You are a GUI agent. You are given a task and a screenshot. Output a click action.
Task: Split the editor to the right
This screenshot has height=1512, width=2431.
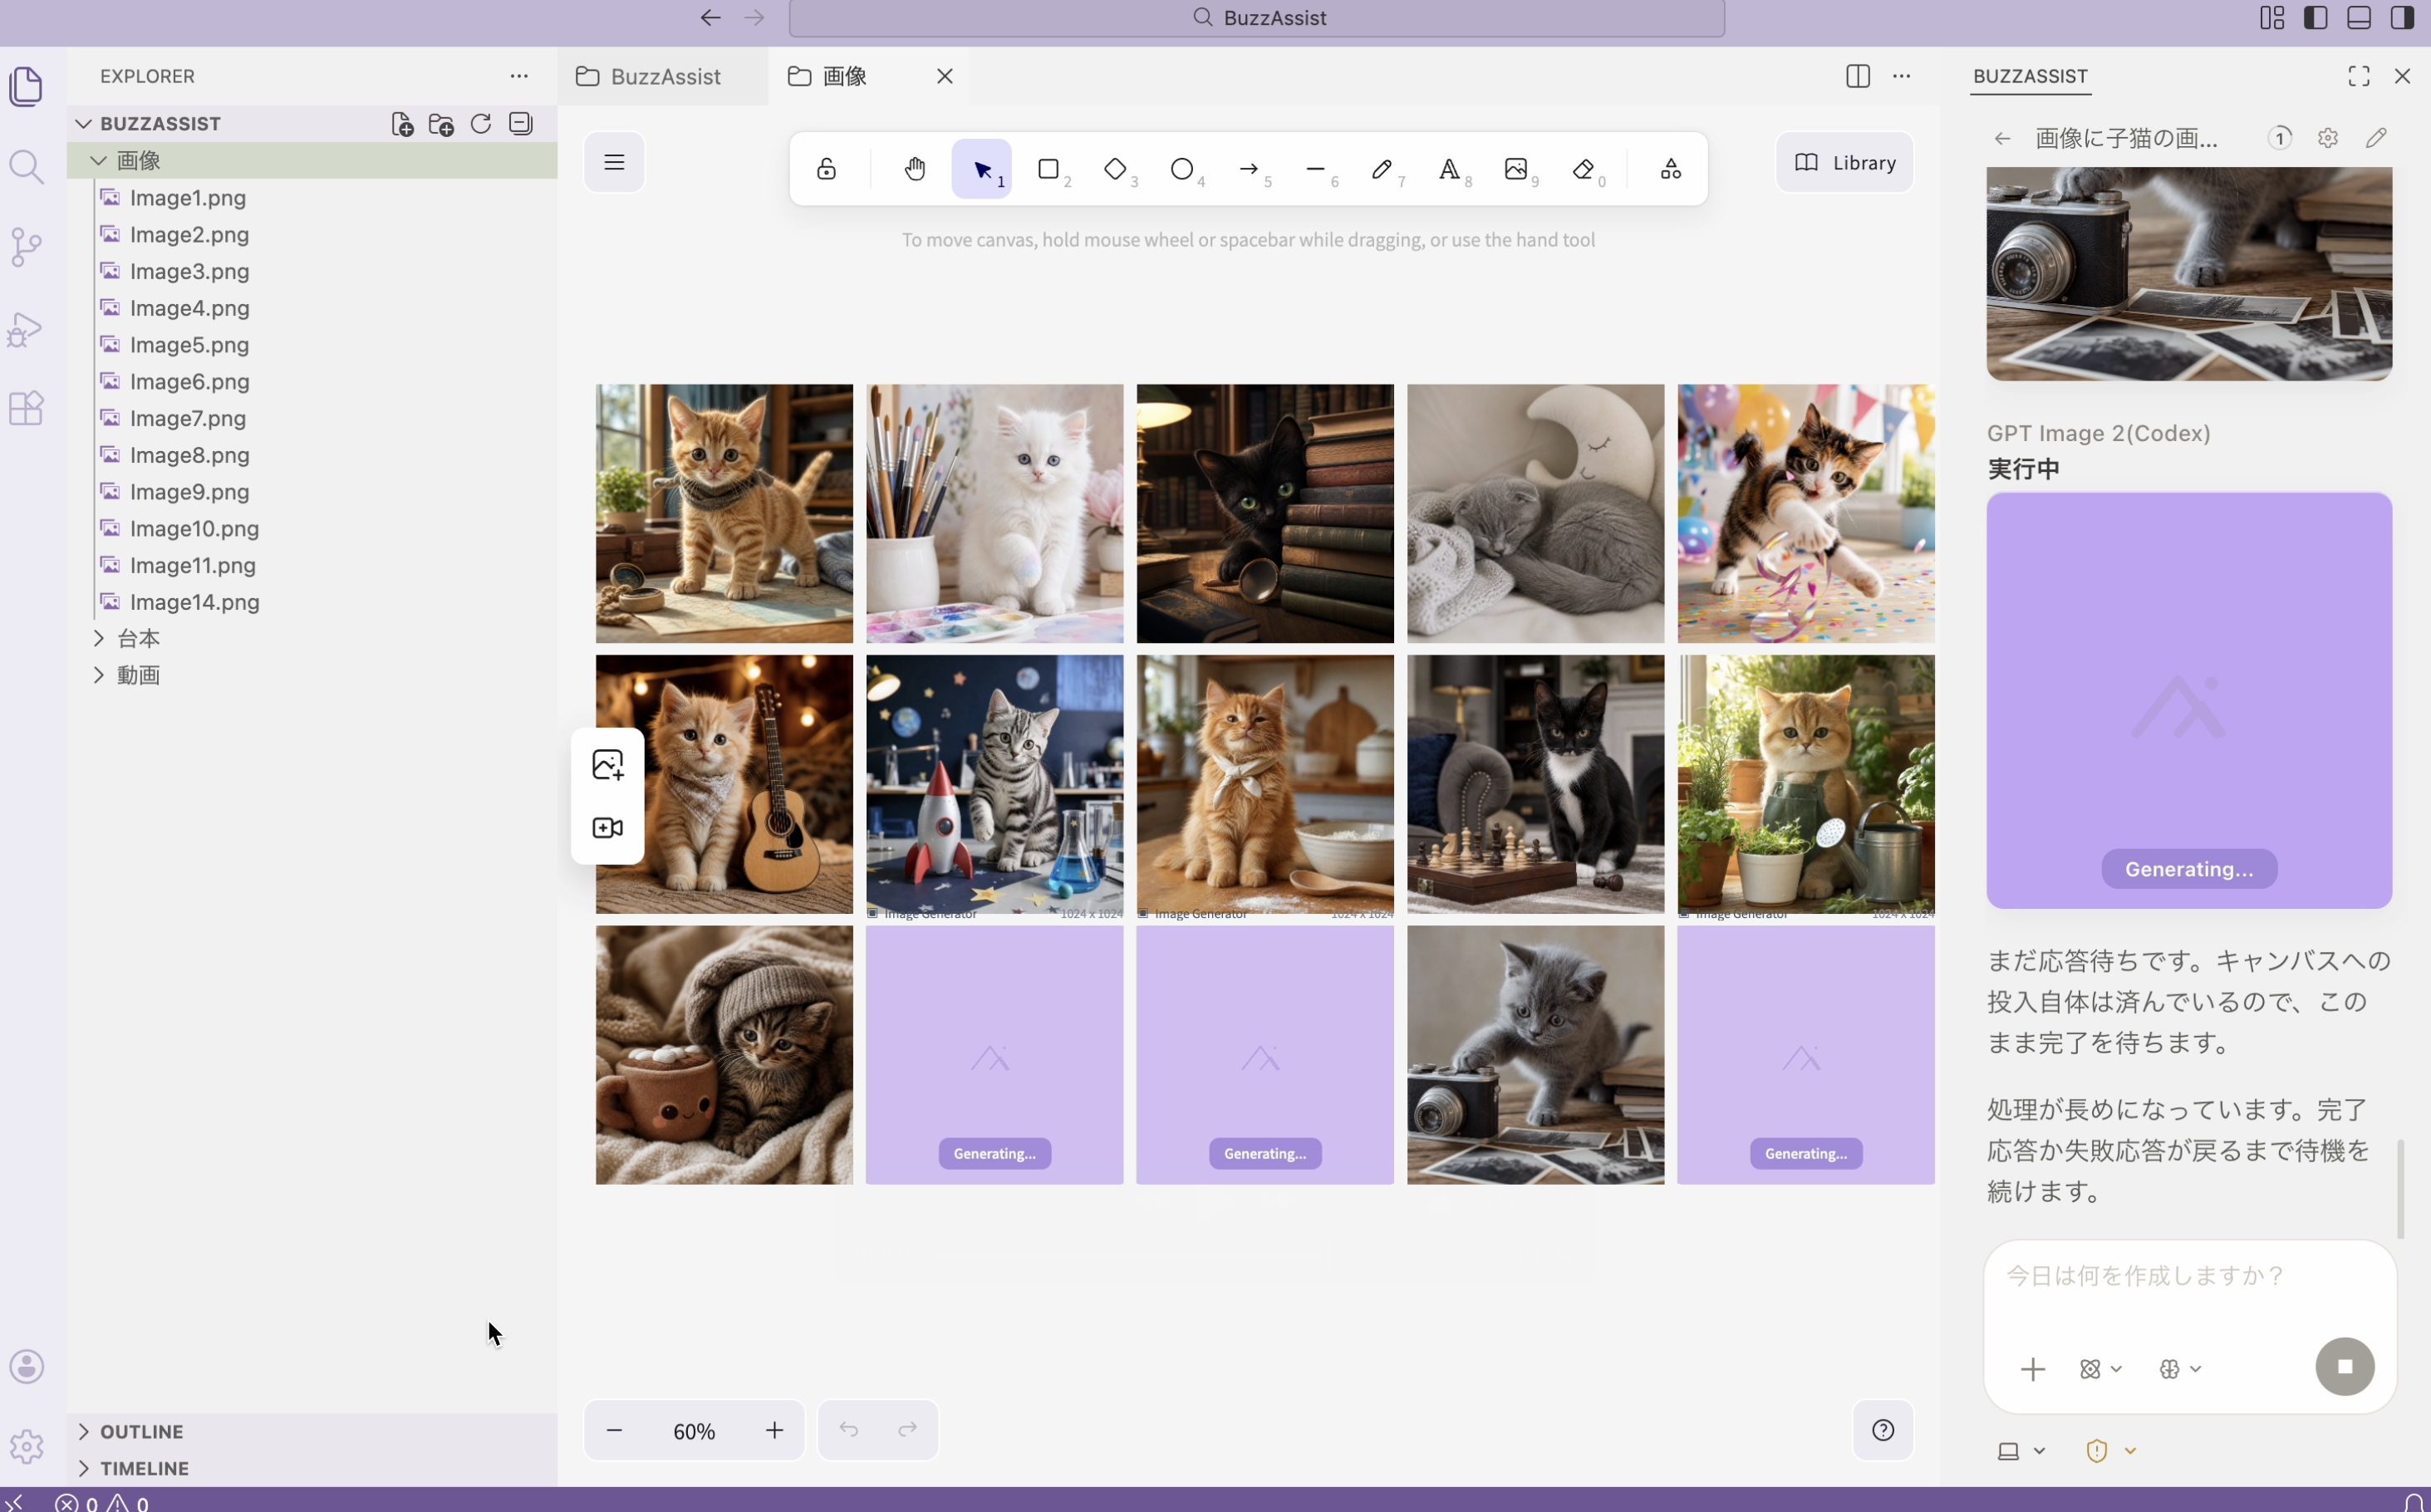click(1858, 76)
